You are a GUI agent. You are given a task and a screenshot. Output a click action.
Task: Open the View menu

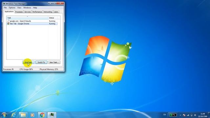[19, 8]
